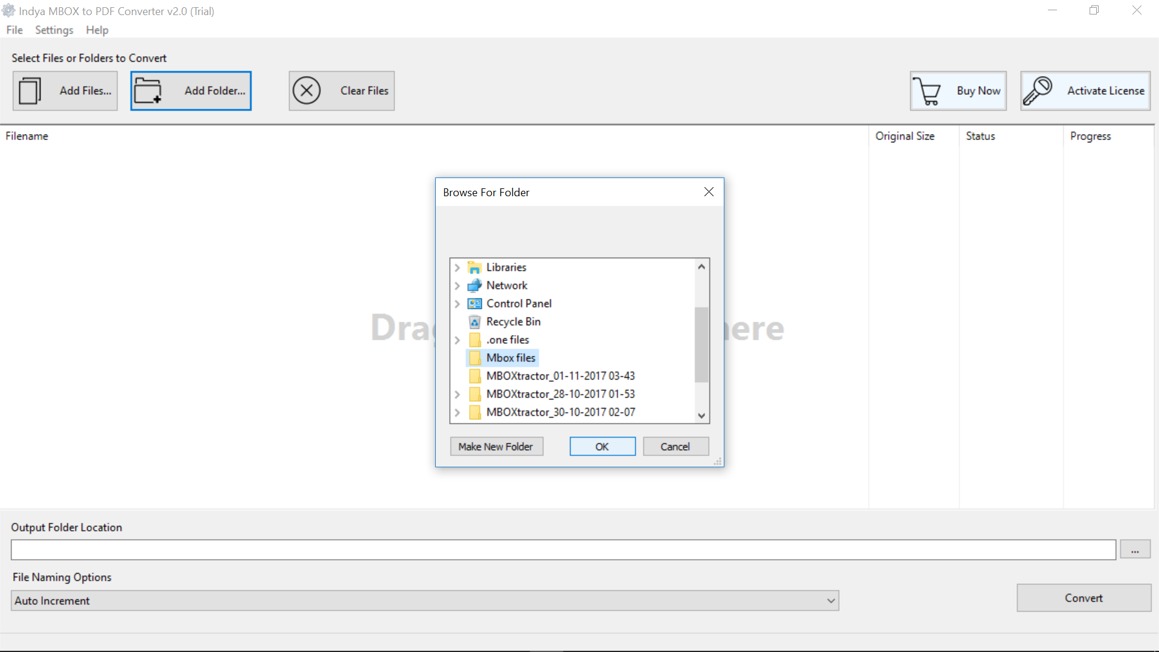The height and width of the screenshot is (652, 1159).
Task: Select the Auto Increment file naming dropdown
Action: [x=425, y=599]
